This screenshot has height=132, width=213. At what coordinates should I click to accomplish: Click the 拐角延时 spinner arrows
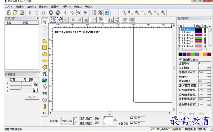[x=209, y=104]
